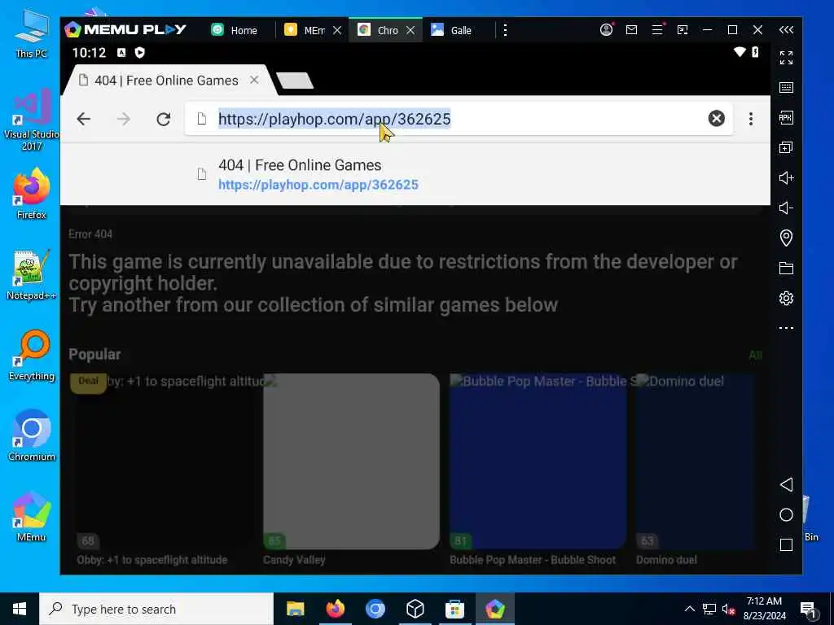This screenshot has width=834, height=625.
Task: Open the Domino duel game thumbnail
Action: click(695, 461)
